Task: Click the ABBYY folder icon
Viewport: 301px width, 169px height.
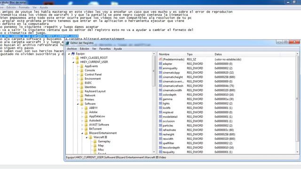Action: (x=87, y=108)
